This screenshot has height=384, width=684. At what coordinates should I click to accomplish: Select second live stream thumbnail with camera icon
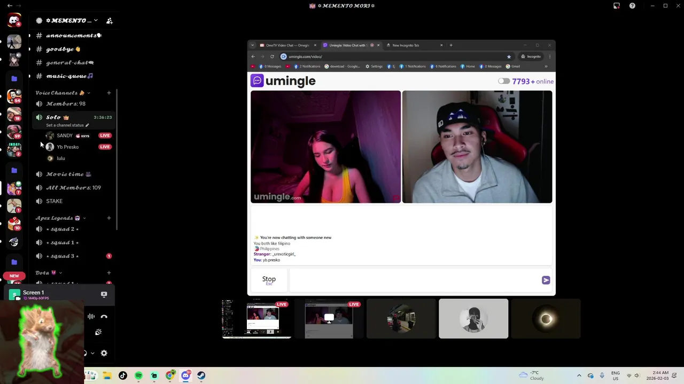click(x=329, y=318)
